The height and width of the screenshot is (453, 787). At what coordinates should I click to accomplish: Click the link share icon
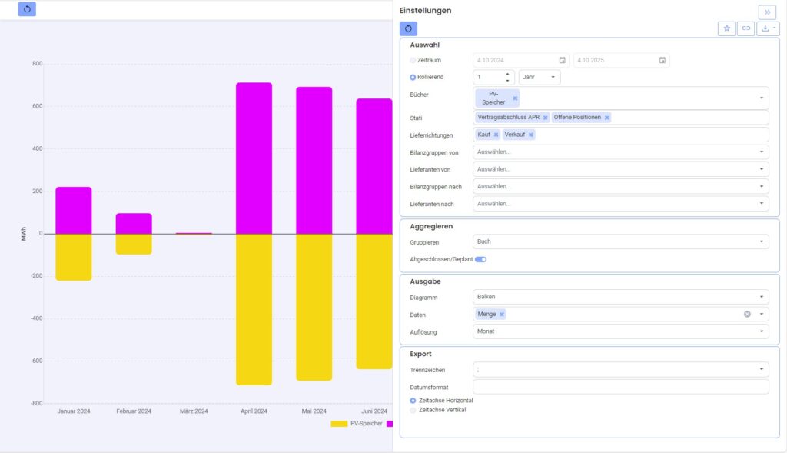(745, 28)
